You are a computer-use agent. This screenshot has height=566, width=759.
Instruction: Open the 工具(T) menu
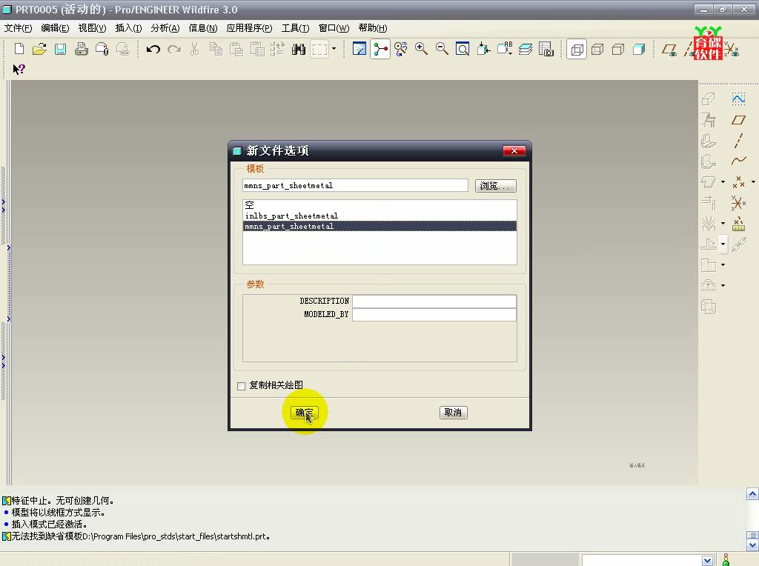[x=295, y=28]
